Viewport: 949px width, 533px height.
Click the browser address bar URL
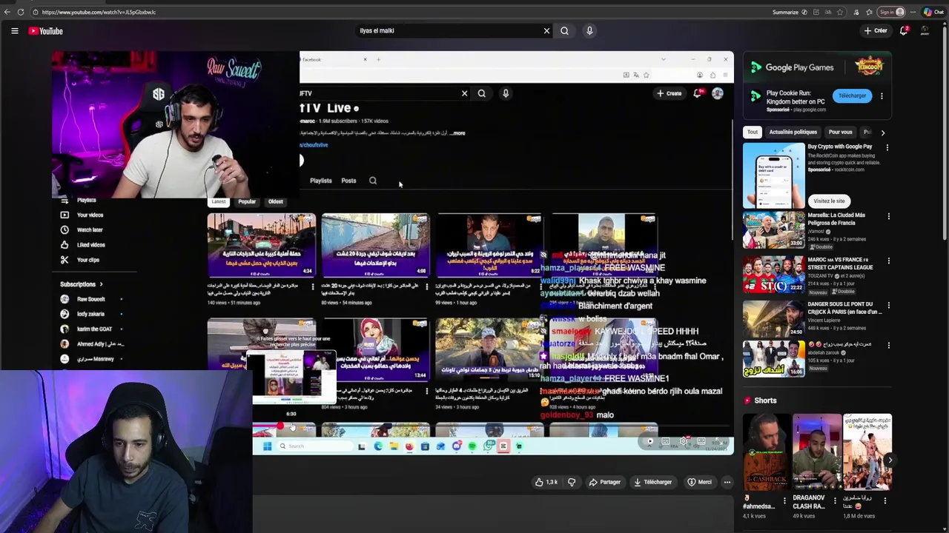[99, 12]
